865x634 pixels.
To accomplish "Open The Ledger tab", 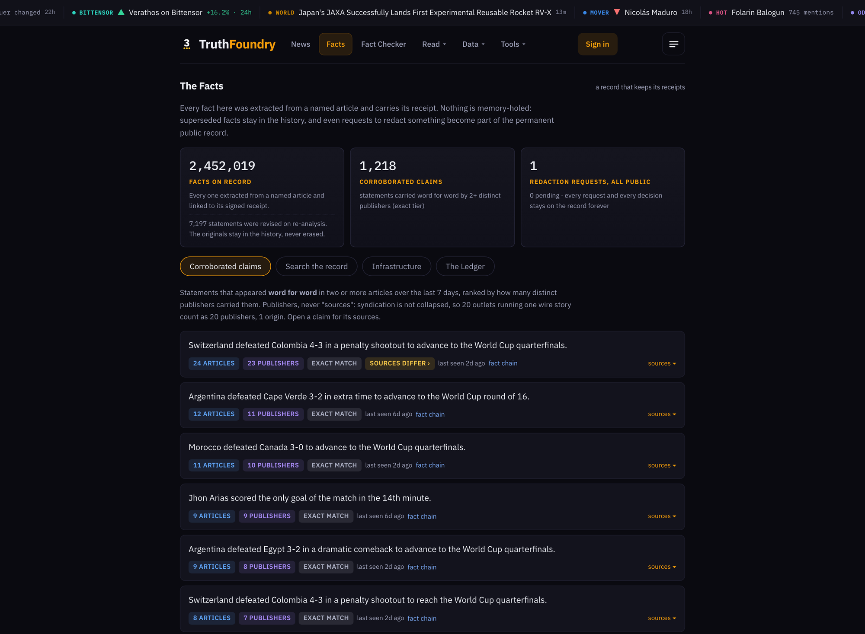I will coord(465,266).
